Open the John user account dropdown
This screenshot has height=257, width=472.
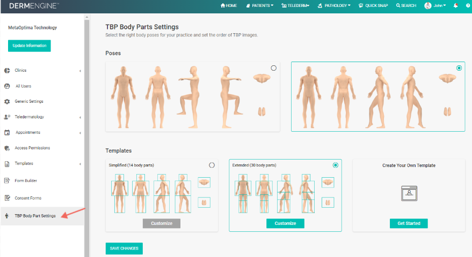[435, 5]
